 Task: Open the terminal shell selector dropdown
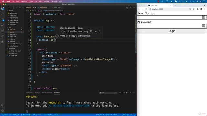(108, 93)
